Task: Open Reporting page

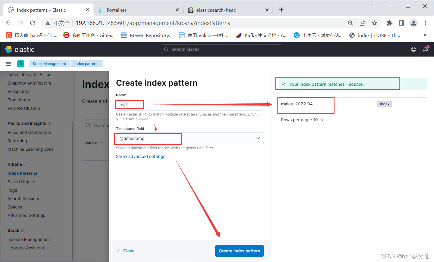Action: (x=17, y=141)
